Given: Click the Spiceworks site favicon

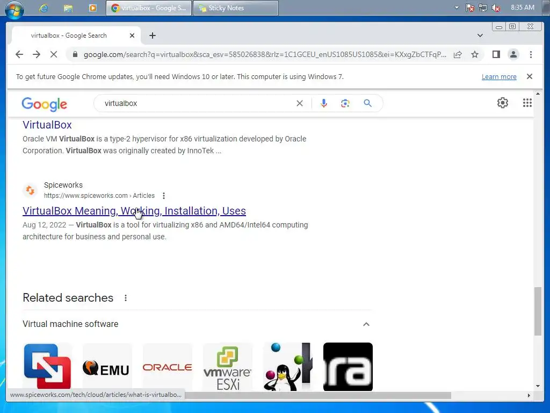Looking at the screenshot, I should (x=30, y=190).
